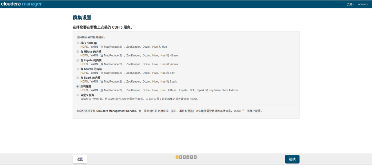The height and width of the screenshot is (165, 372).
Task: Pick the 含 Search 的内核 option
Action: pos(78,69)
